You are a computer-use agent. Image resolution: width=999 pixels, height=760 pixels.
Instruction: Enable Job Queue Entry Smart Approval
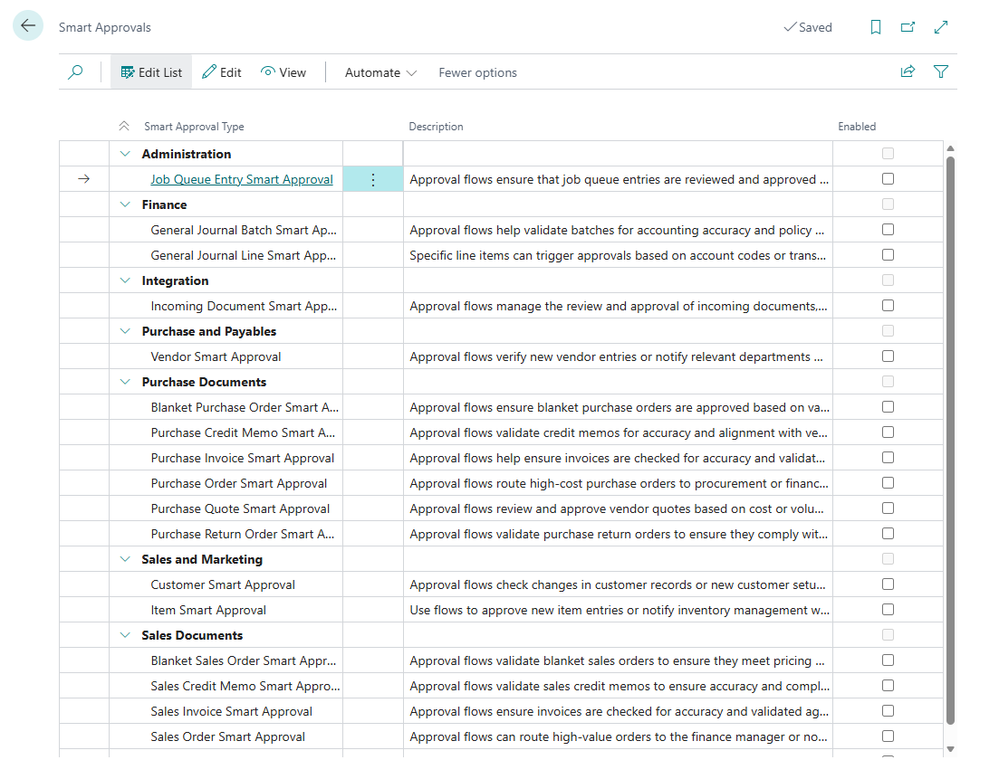887,178
